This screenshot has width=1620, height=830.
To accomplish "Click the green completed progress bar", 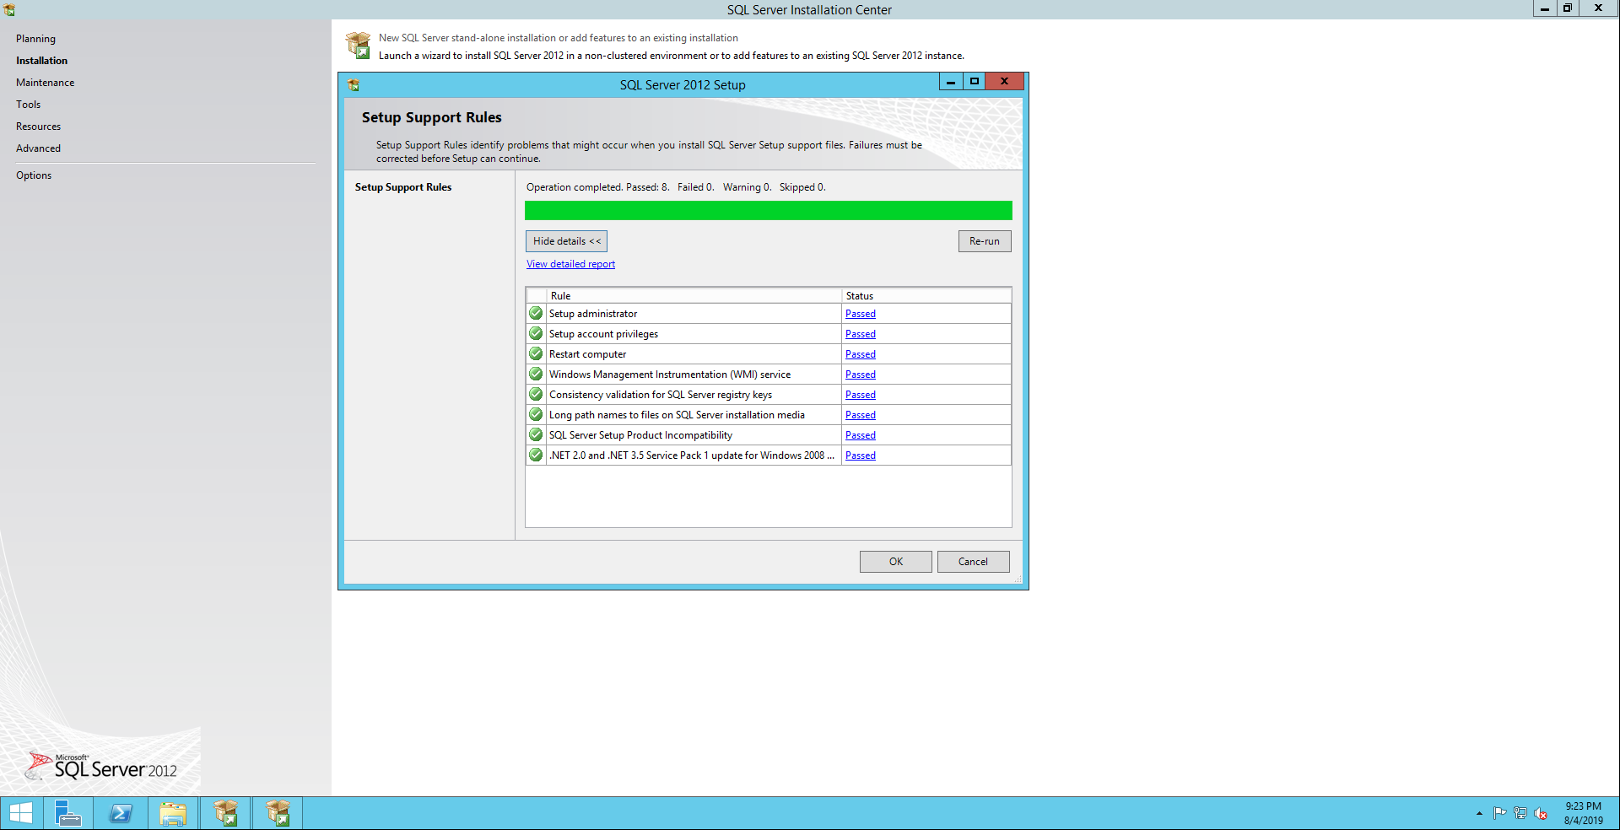I will [x=768, y=211].
